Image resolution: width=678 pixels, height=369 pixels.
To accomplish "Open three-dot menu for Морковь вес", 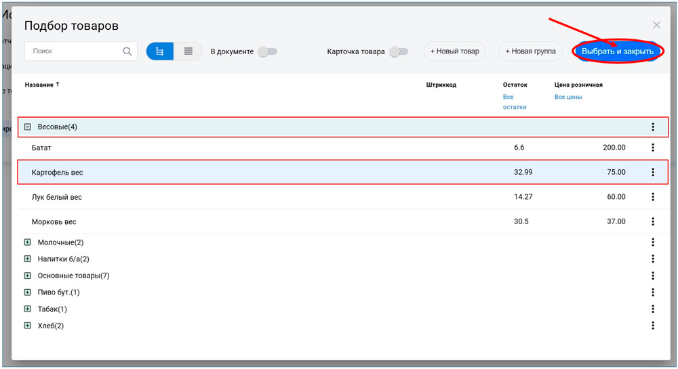I will click(652, 222).
